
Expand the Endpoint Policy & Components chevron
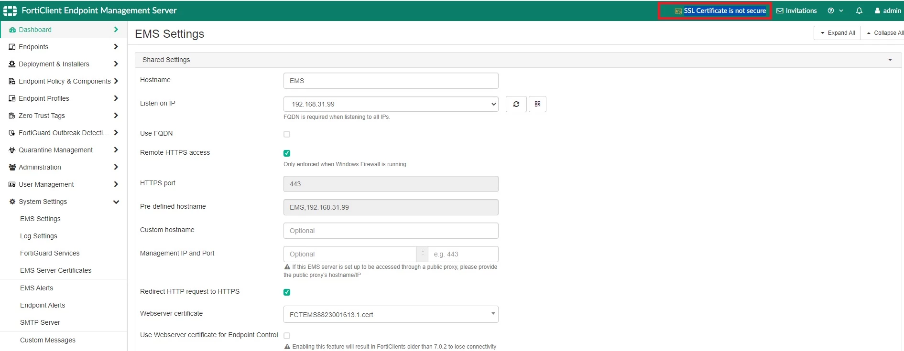[116, 81]
